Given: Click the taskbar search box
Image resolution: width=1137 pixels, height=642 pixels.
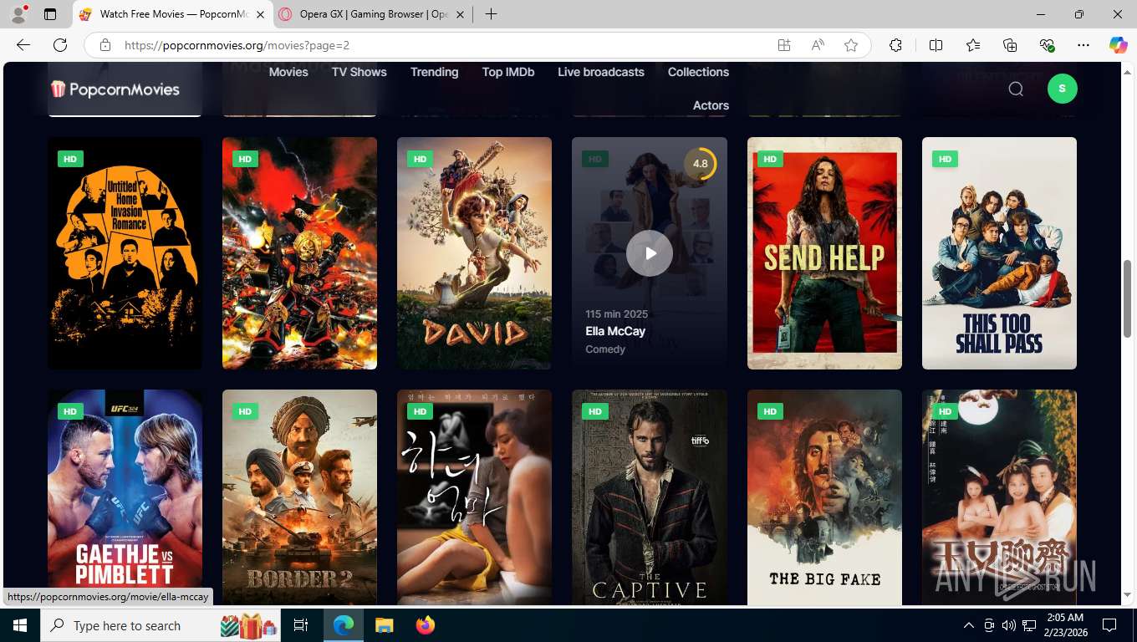Looking at the screenshot, I should [x=161, y=625].
